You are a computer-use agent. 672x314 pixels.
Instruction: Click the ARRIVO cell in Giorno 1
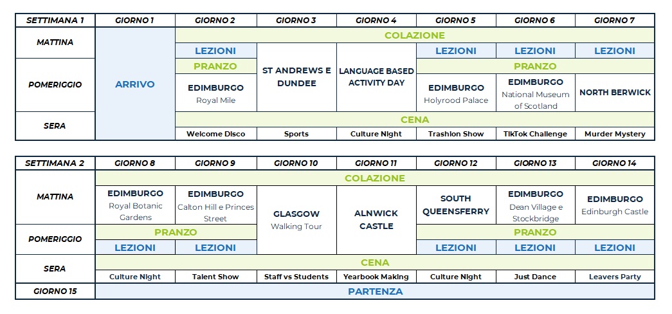135,84
